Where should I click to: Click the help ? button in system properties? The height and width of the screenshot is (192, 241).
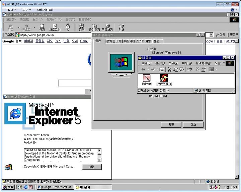pos(198,35)
